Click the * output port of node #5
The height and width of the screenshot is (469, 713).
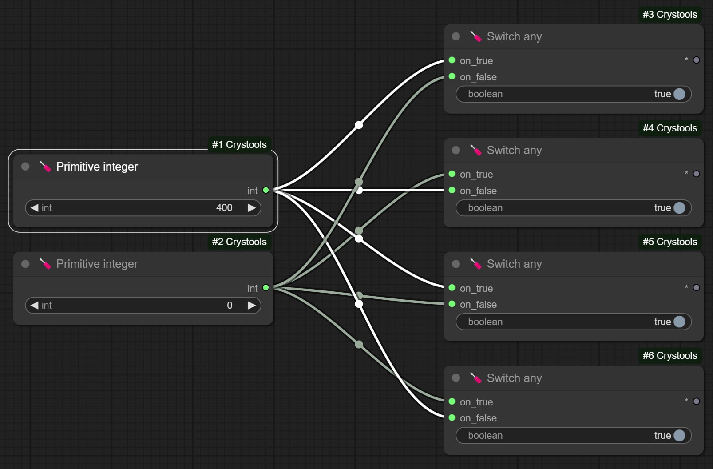click(697, 288)
